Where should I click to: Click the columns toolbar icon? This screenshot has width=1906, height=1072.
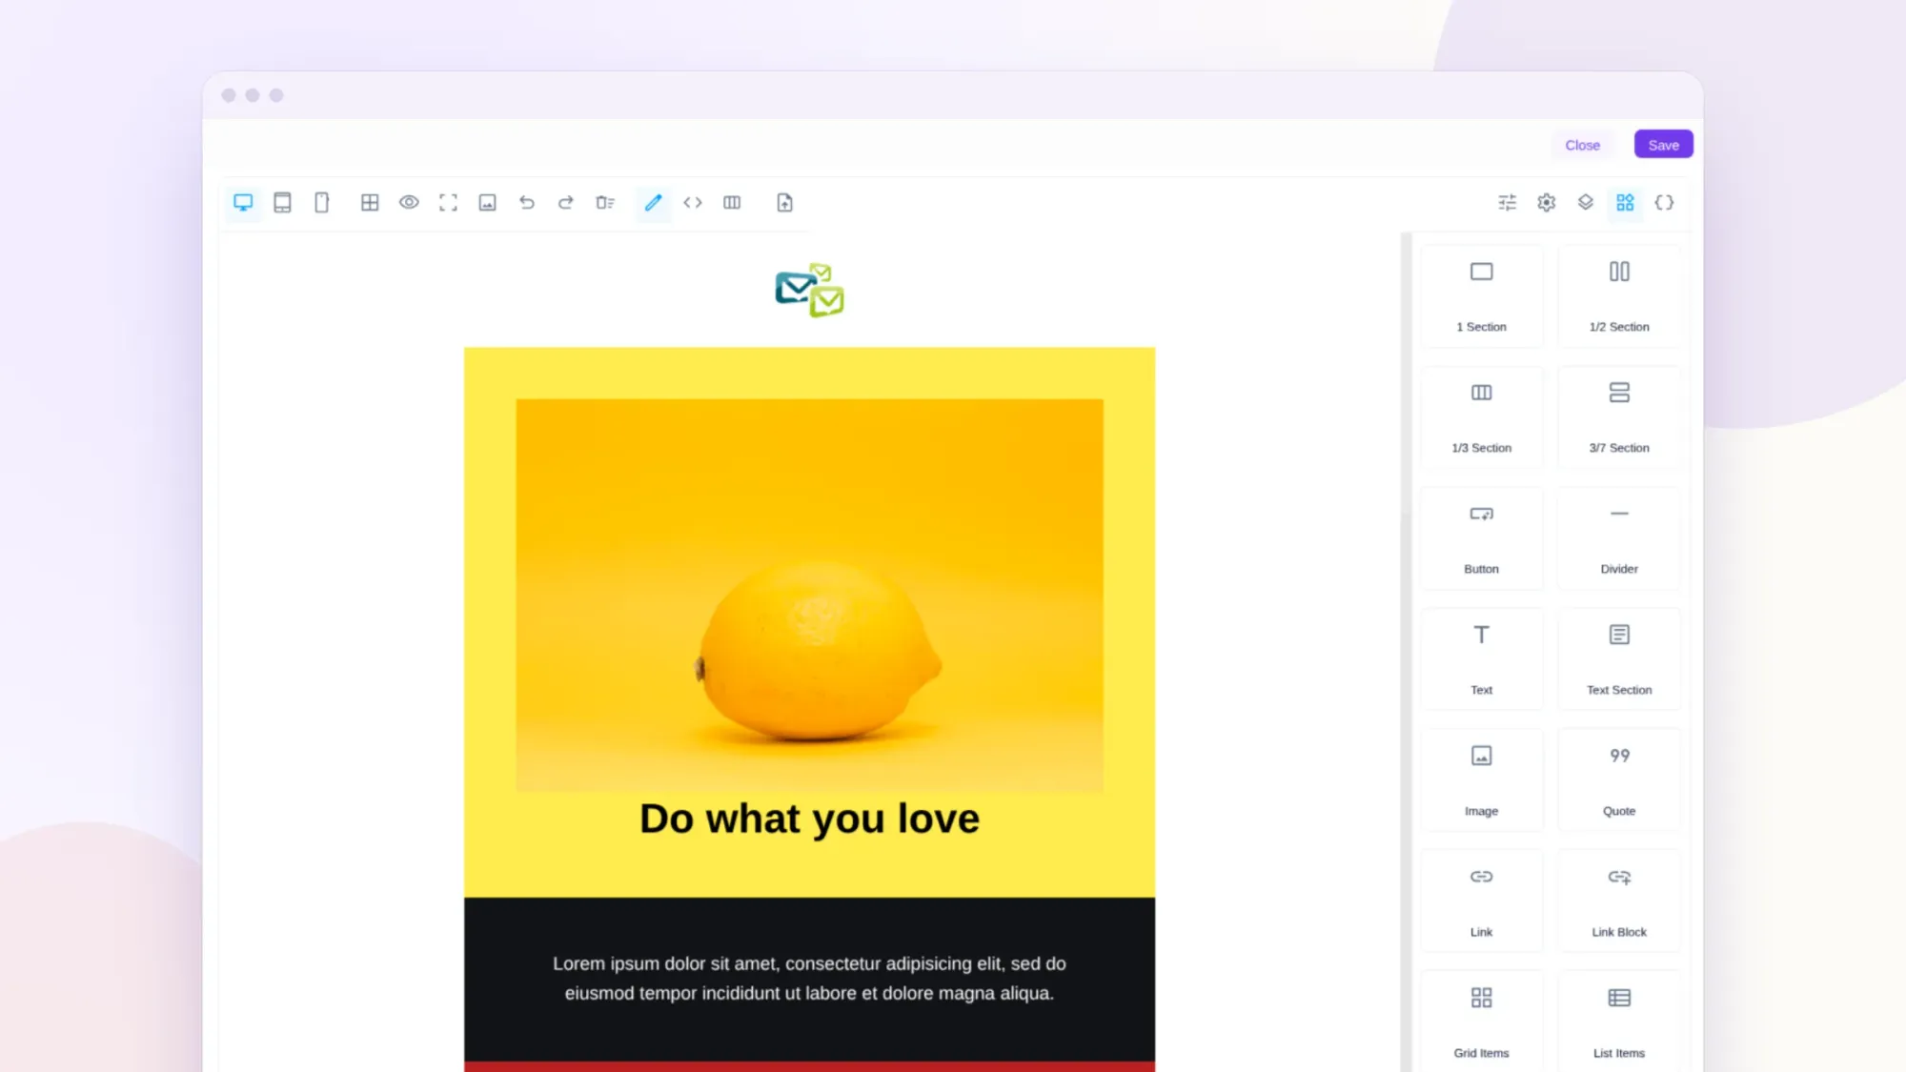pos(732,202)
